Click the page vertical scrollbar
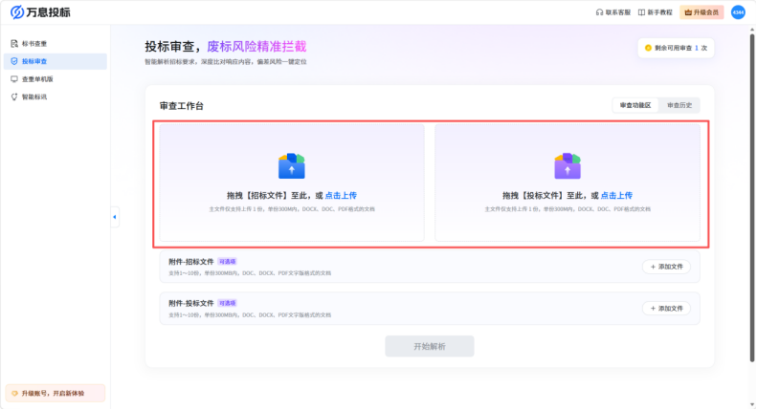757x410 pixels. [x=751, y=197]
